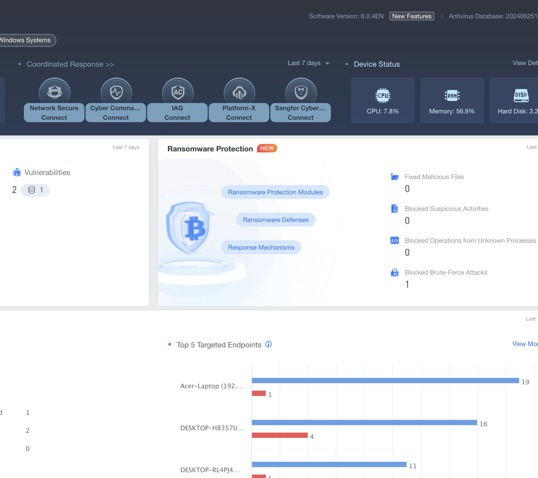Click the CPU usage status icon
The height and width of the screenshot is (478, 538).
(x=383, y=95)
